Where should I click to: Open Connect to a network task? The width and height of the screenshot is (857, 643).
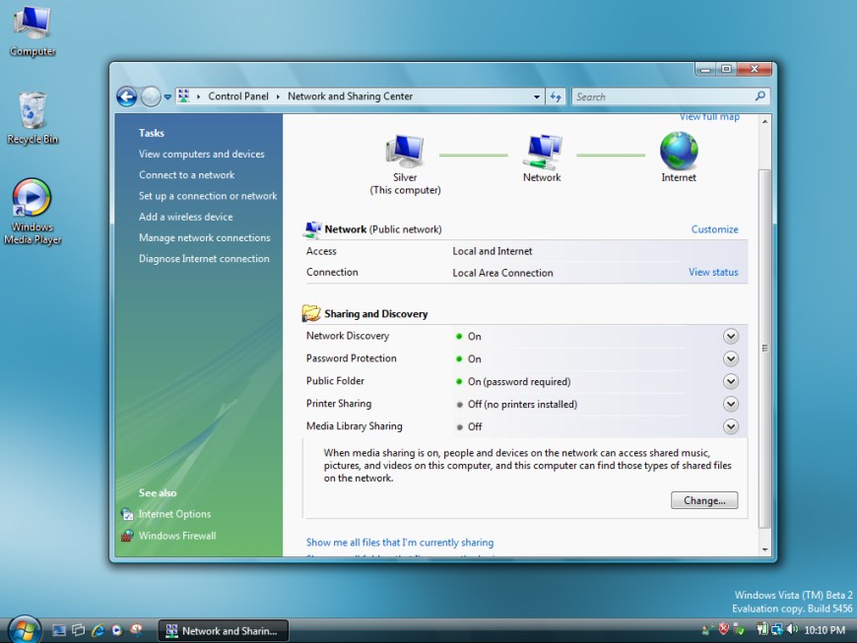(x=186, y=175)
